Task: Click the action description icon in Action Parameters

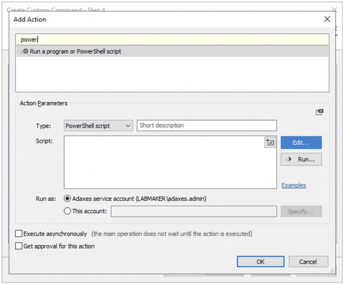Action: pyautogui.click(x=319, y=112)
